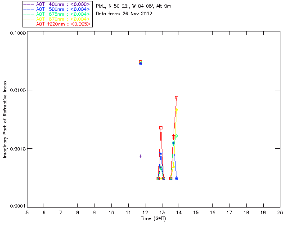Click the red square at the 13 o'clock peak
This screenshot has width=288, height=230.
pos(161,128)
